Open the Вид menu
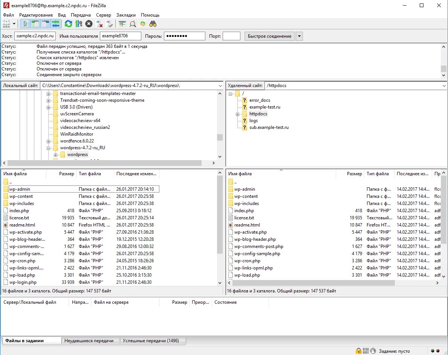Screen dimensions: 448x355 click(x=62, y=15)
